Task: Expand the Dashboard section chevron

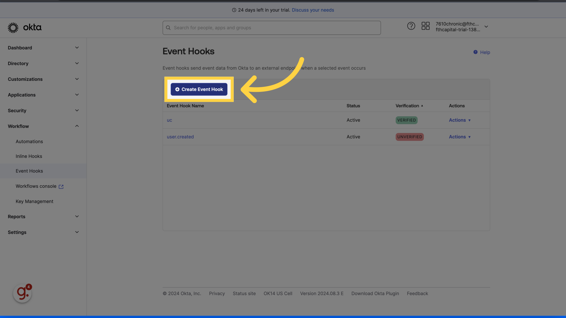Action: pos(77,48)
